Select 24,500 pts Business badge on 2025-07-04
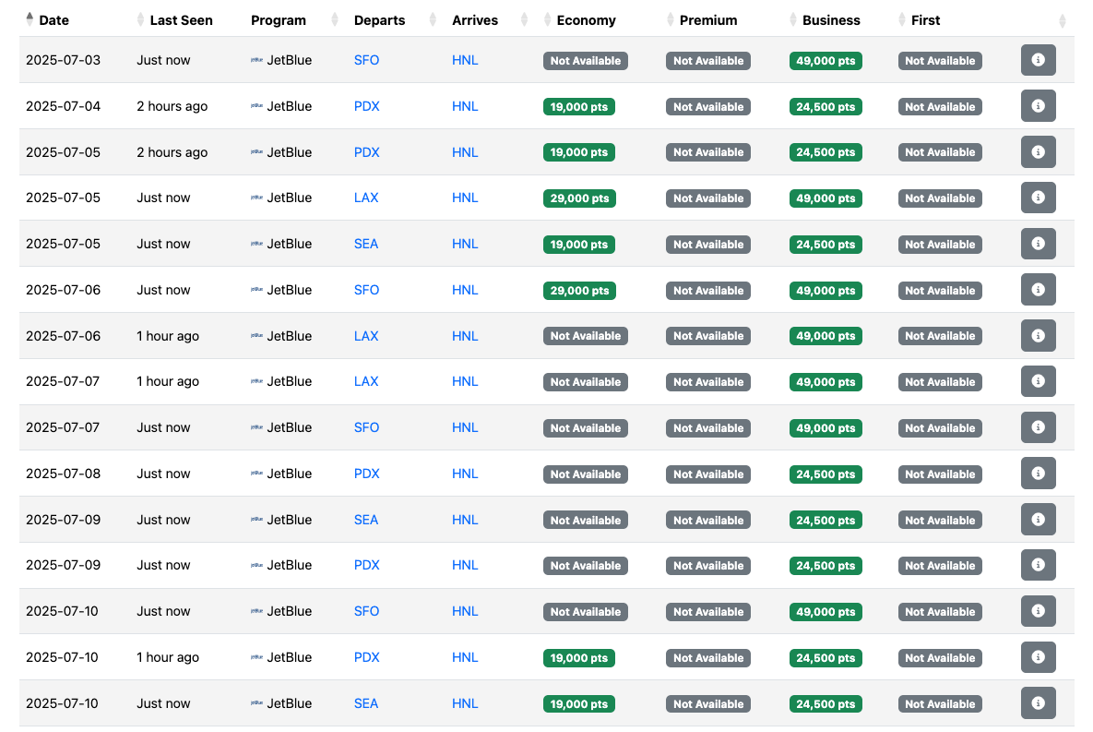 [826, 107]
